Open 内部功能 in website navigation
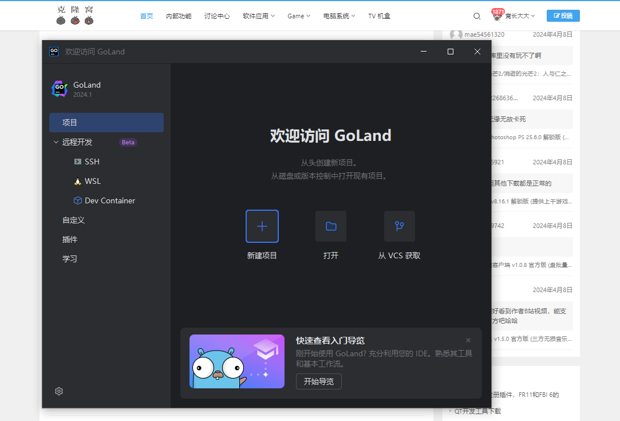Screen dimensions: 620x421 point(179,16)
